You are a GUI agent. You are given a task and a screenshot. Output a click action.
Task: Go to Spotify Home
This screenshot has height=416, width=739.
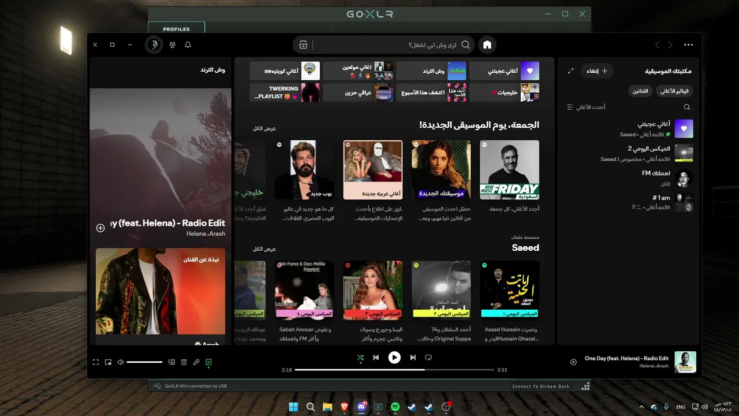pos(487,44)
